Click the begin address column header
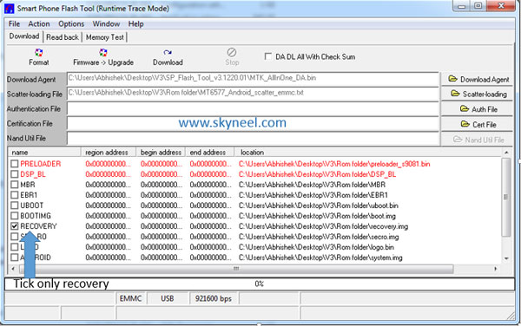This screenshot has width=521, height=326. [x=161, y=153]
